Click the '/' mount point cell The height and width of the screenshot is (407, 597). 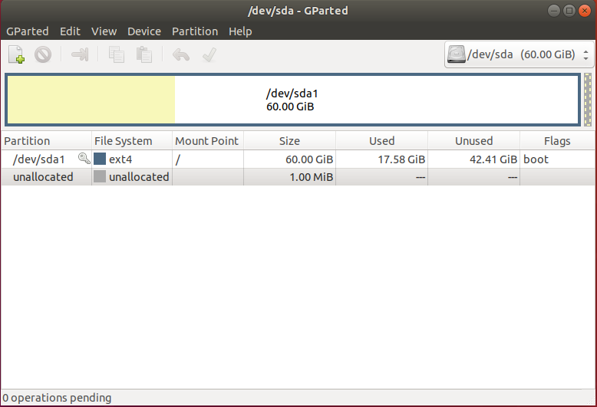208,159
